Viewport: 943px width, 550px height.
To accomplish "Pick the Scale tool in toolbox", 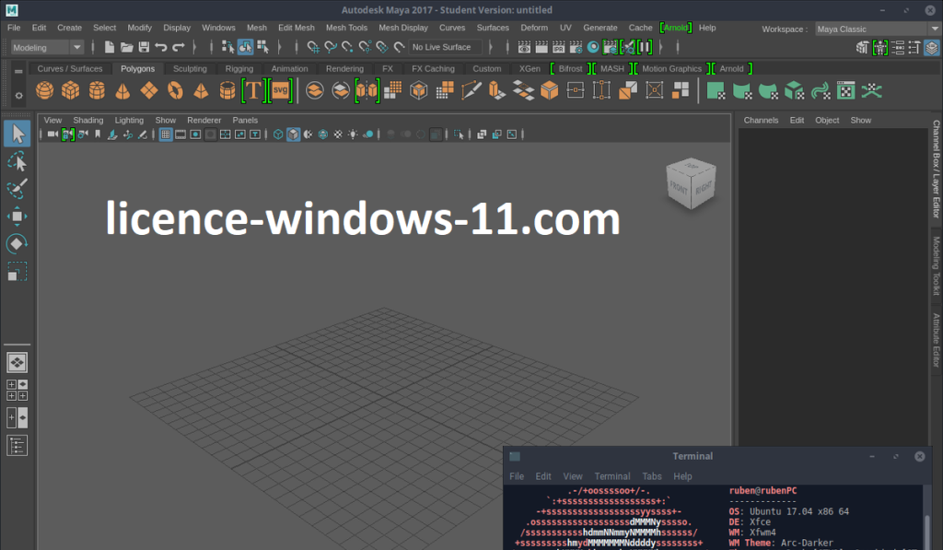I will pos(17,271).
